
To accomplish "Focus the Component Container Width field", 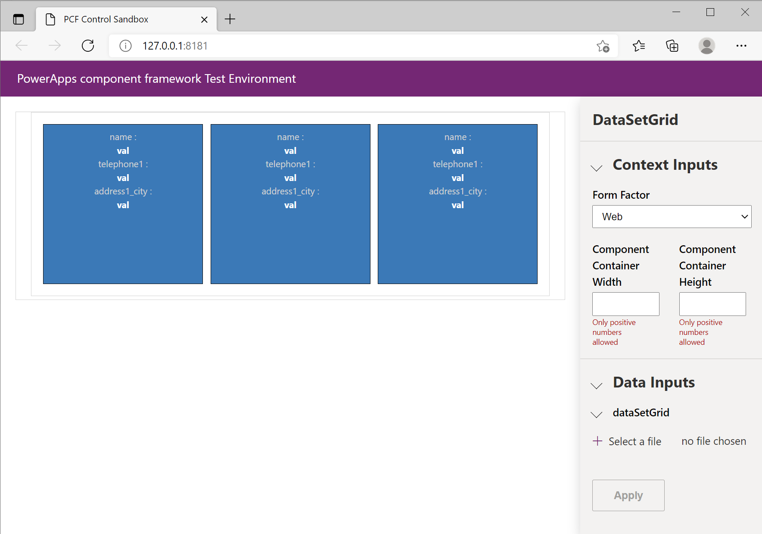I will tap(625, 304).
